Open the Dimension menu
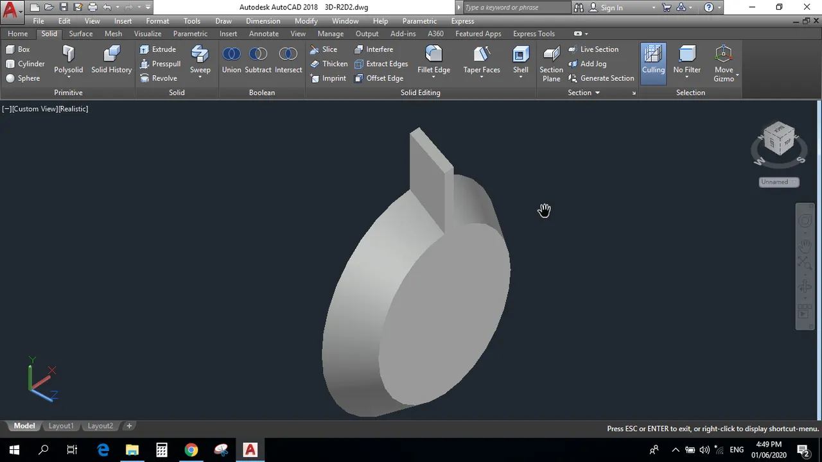This screenshot has height=462, width=822. coord(263,21)
